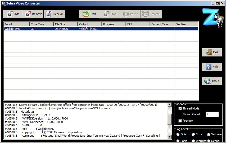Click Remove to delete selected file

click(x=33, y=14)
